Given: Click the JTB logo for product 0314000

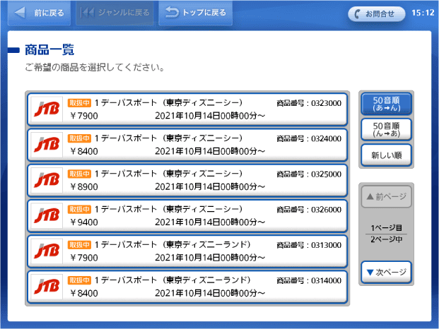Looking at the screenshot, I should click(x=47, y=287).
